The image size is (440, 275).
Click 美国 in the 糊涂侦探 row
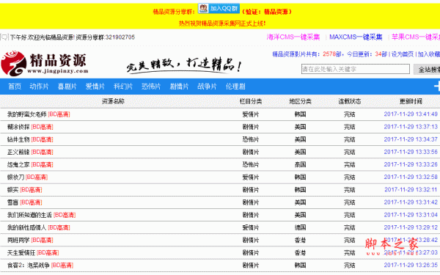[x=300, y=127]
